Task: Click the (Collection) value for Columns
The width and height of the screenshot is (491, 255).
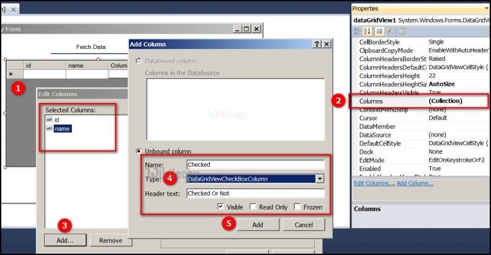Action: pyautogui.click(x=446, y=101)
